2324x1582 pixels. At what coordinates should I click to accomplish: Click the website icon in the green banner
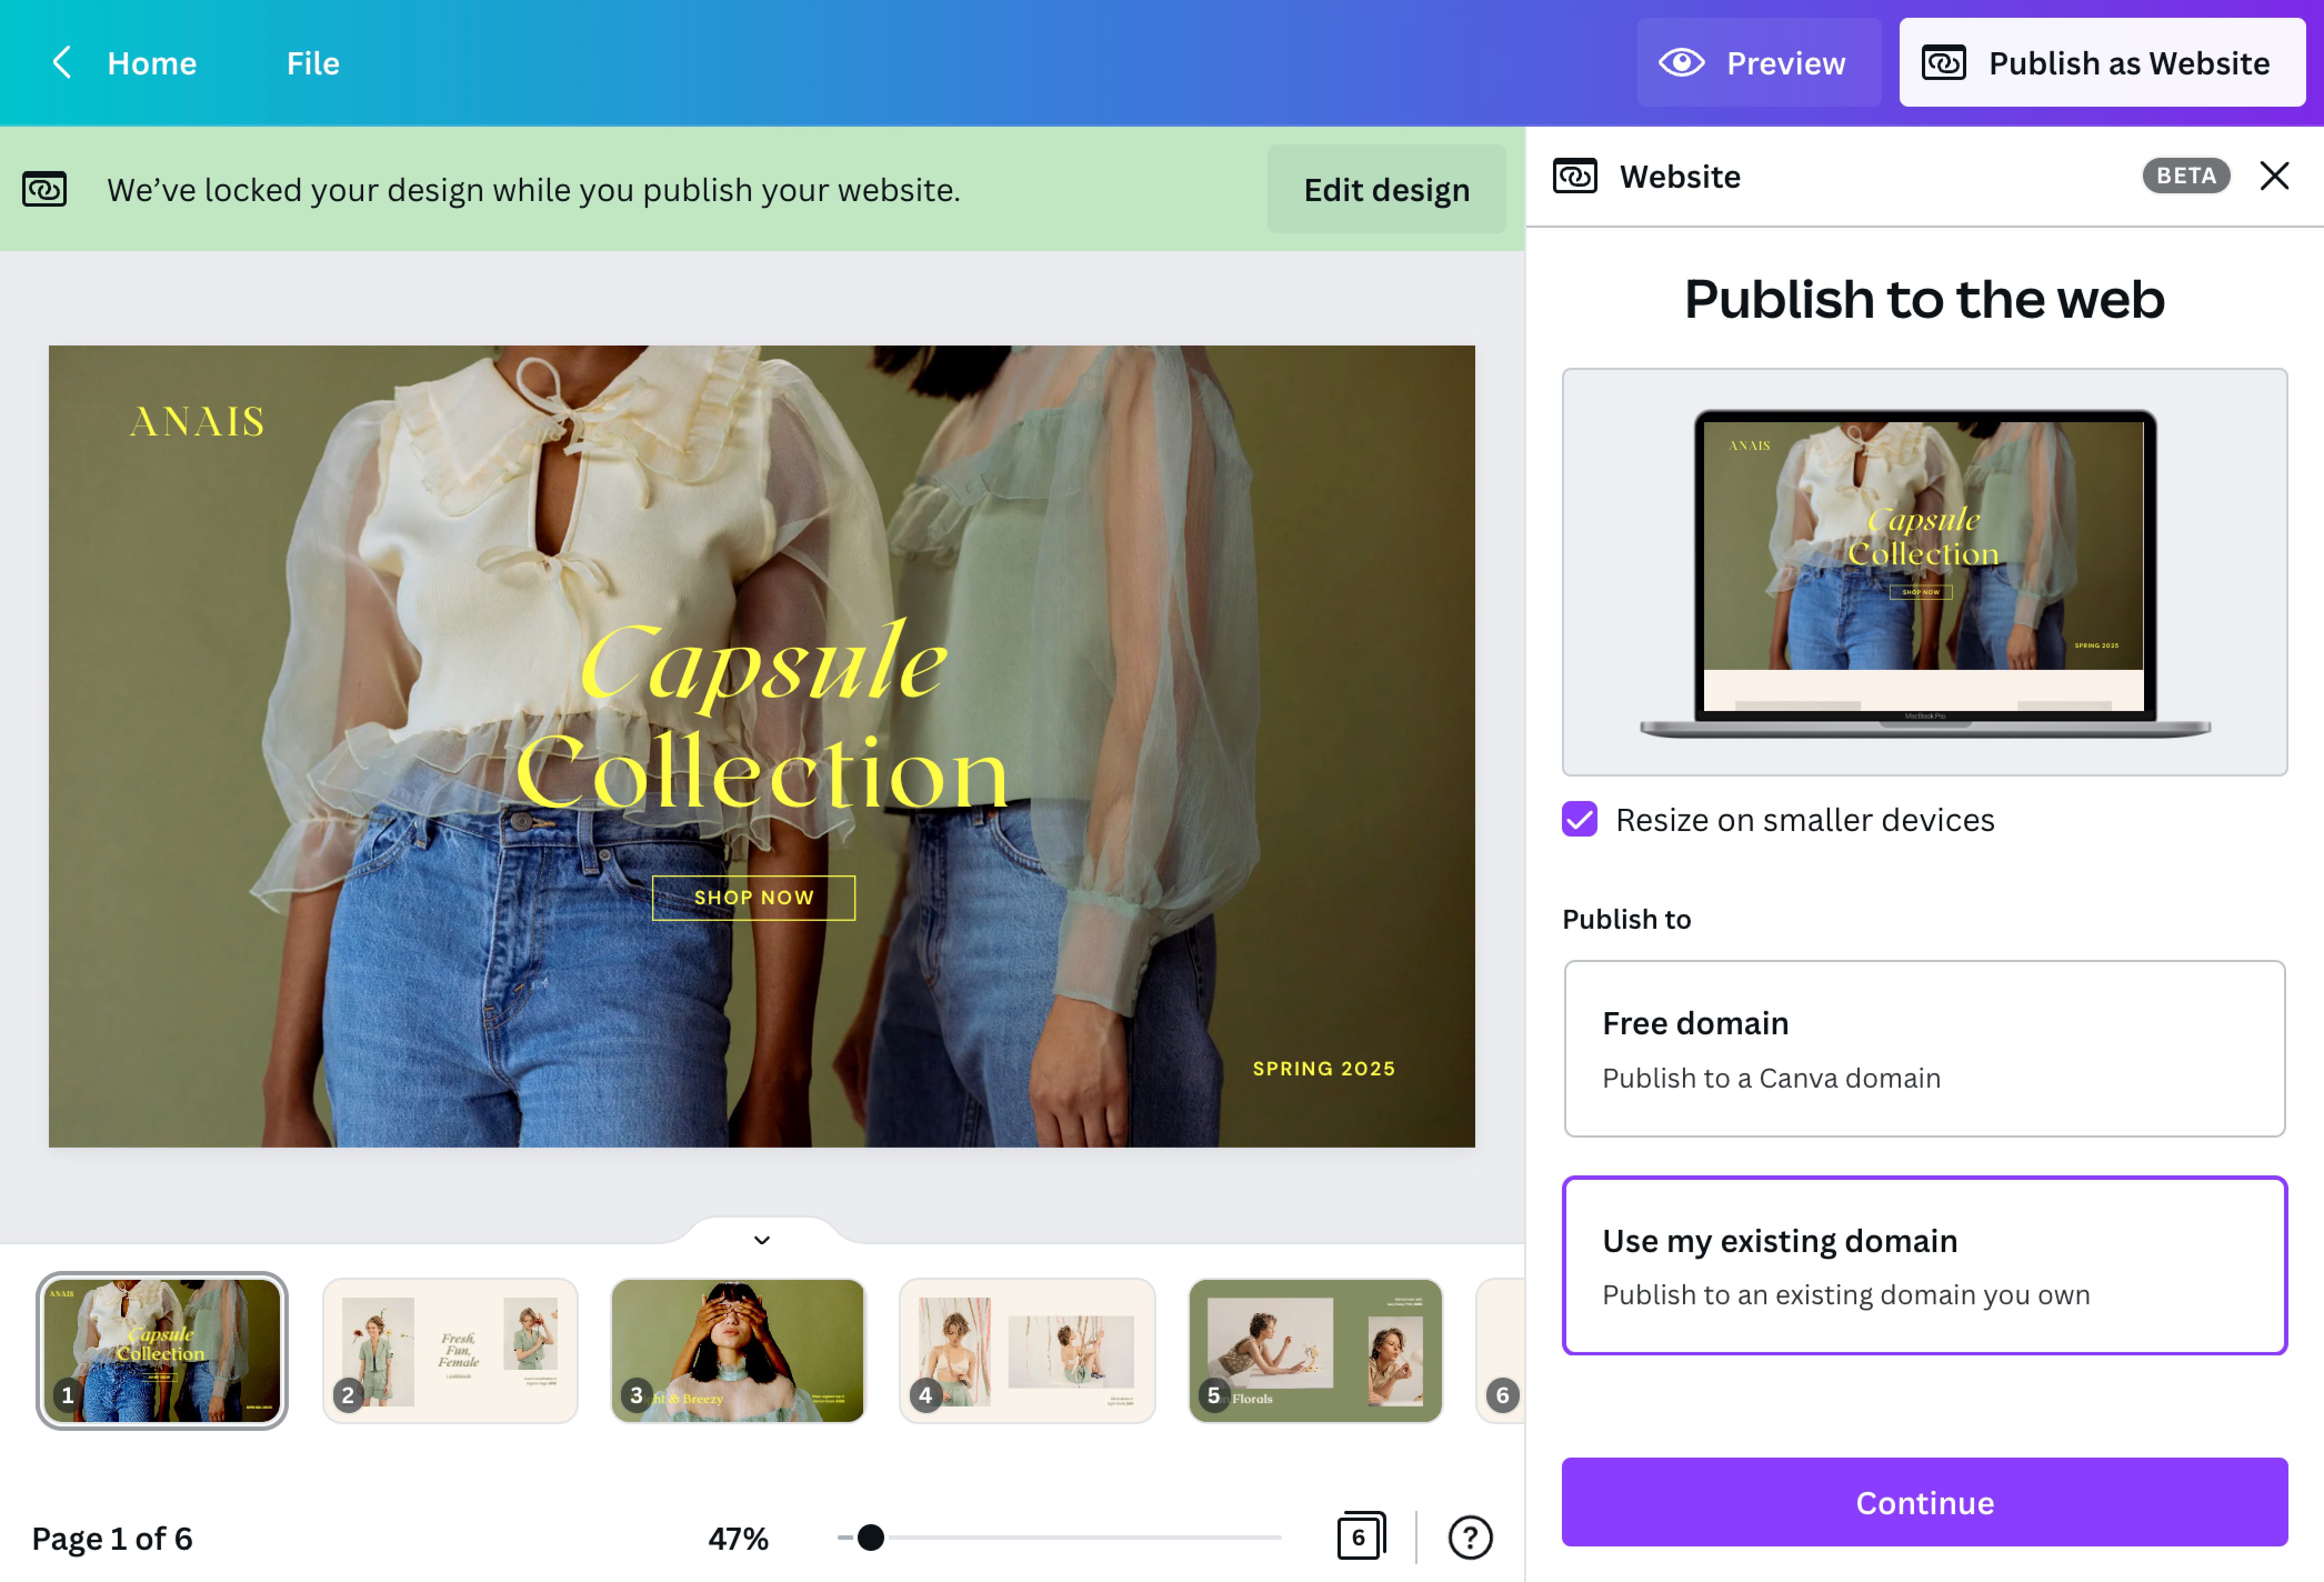pos(44,188)
